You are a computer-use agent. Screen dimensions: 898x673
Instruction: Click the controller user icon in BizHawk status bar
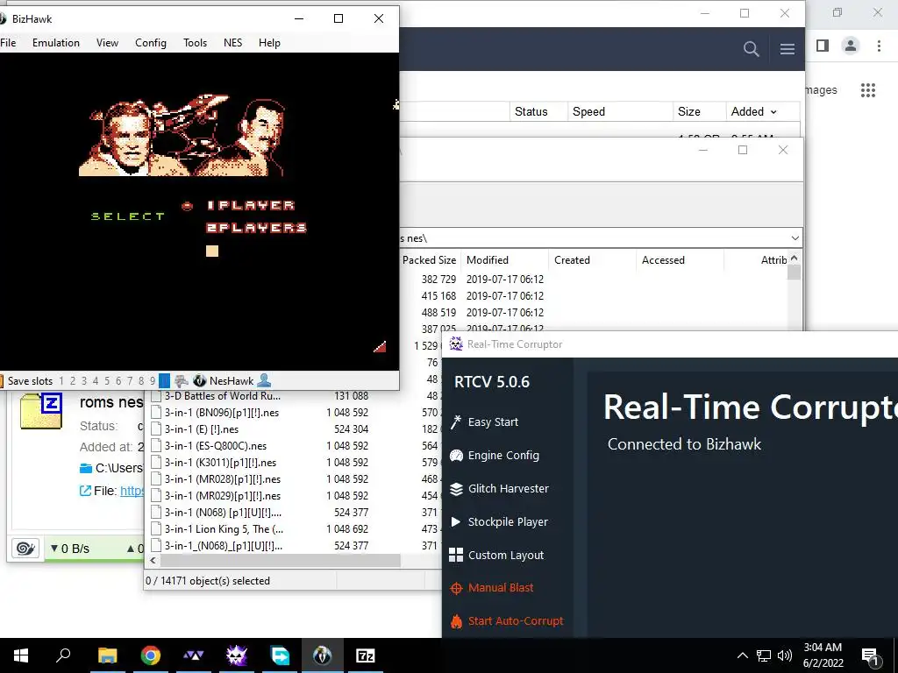(264, 380)
